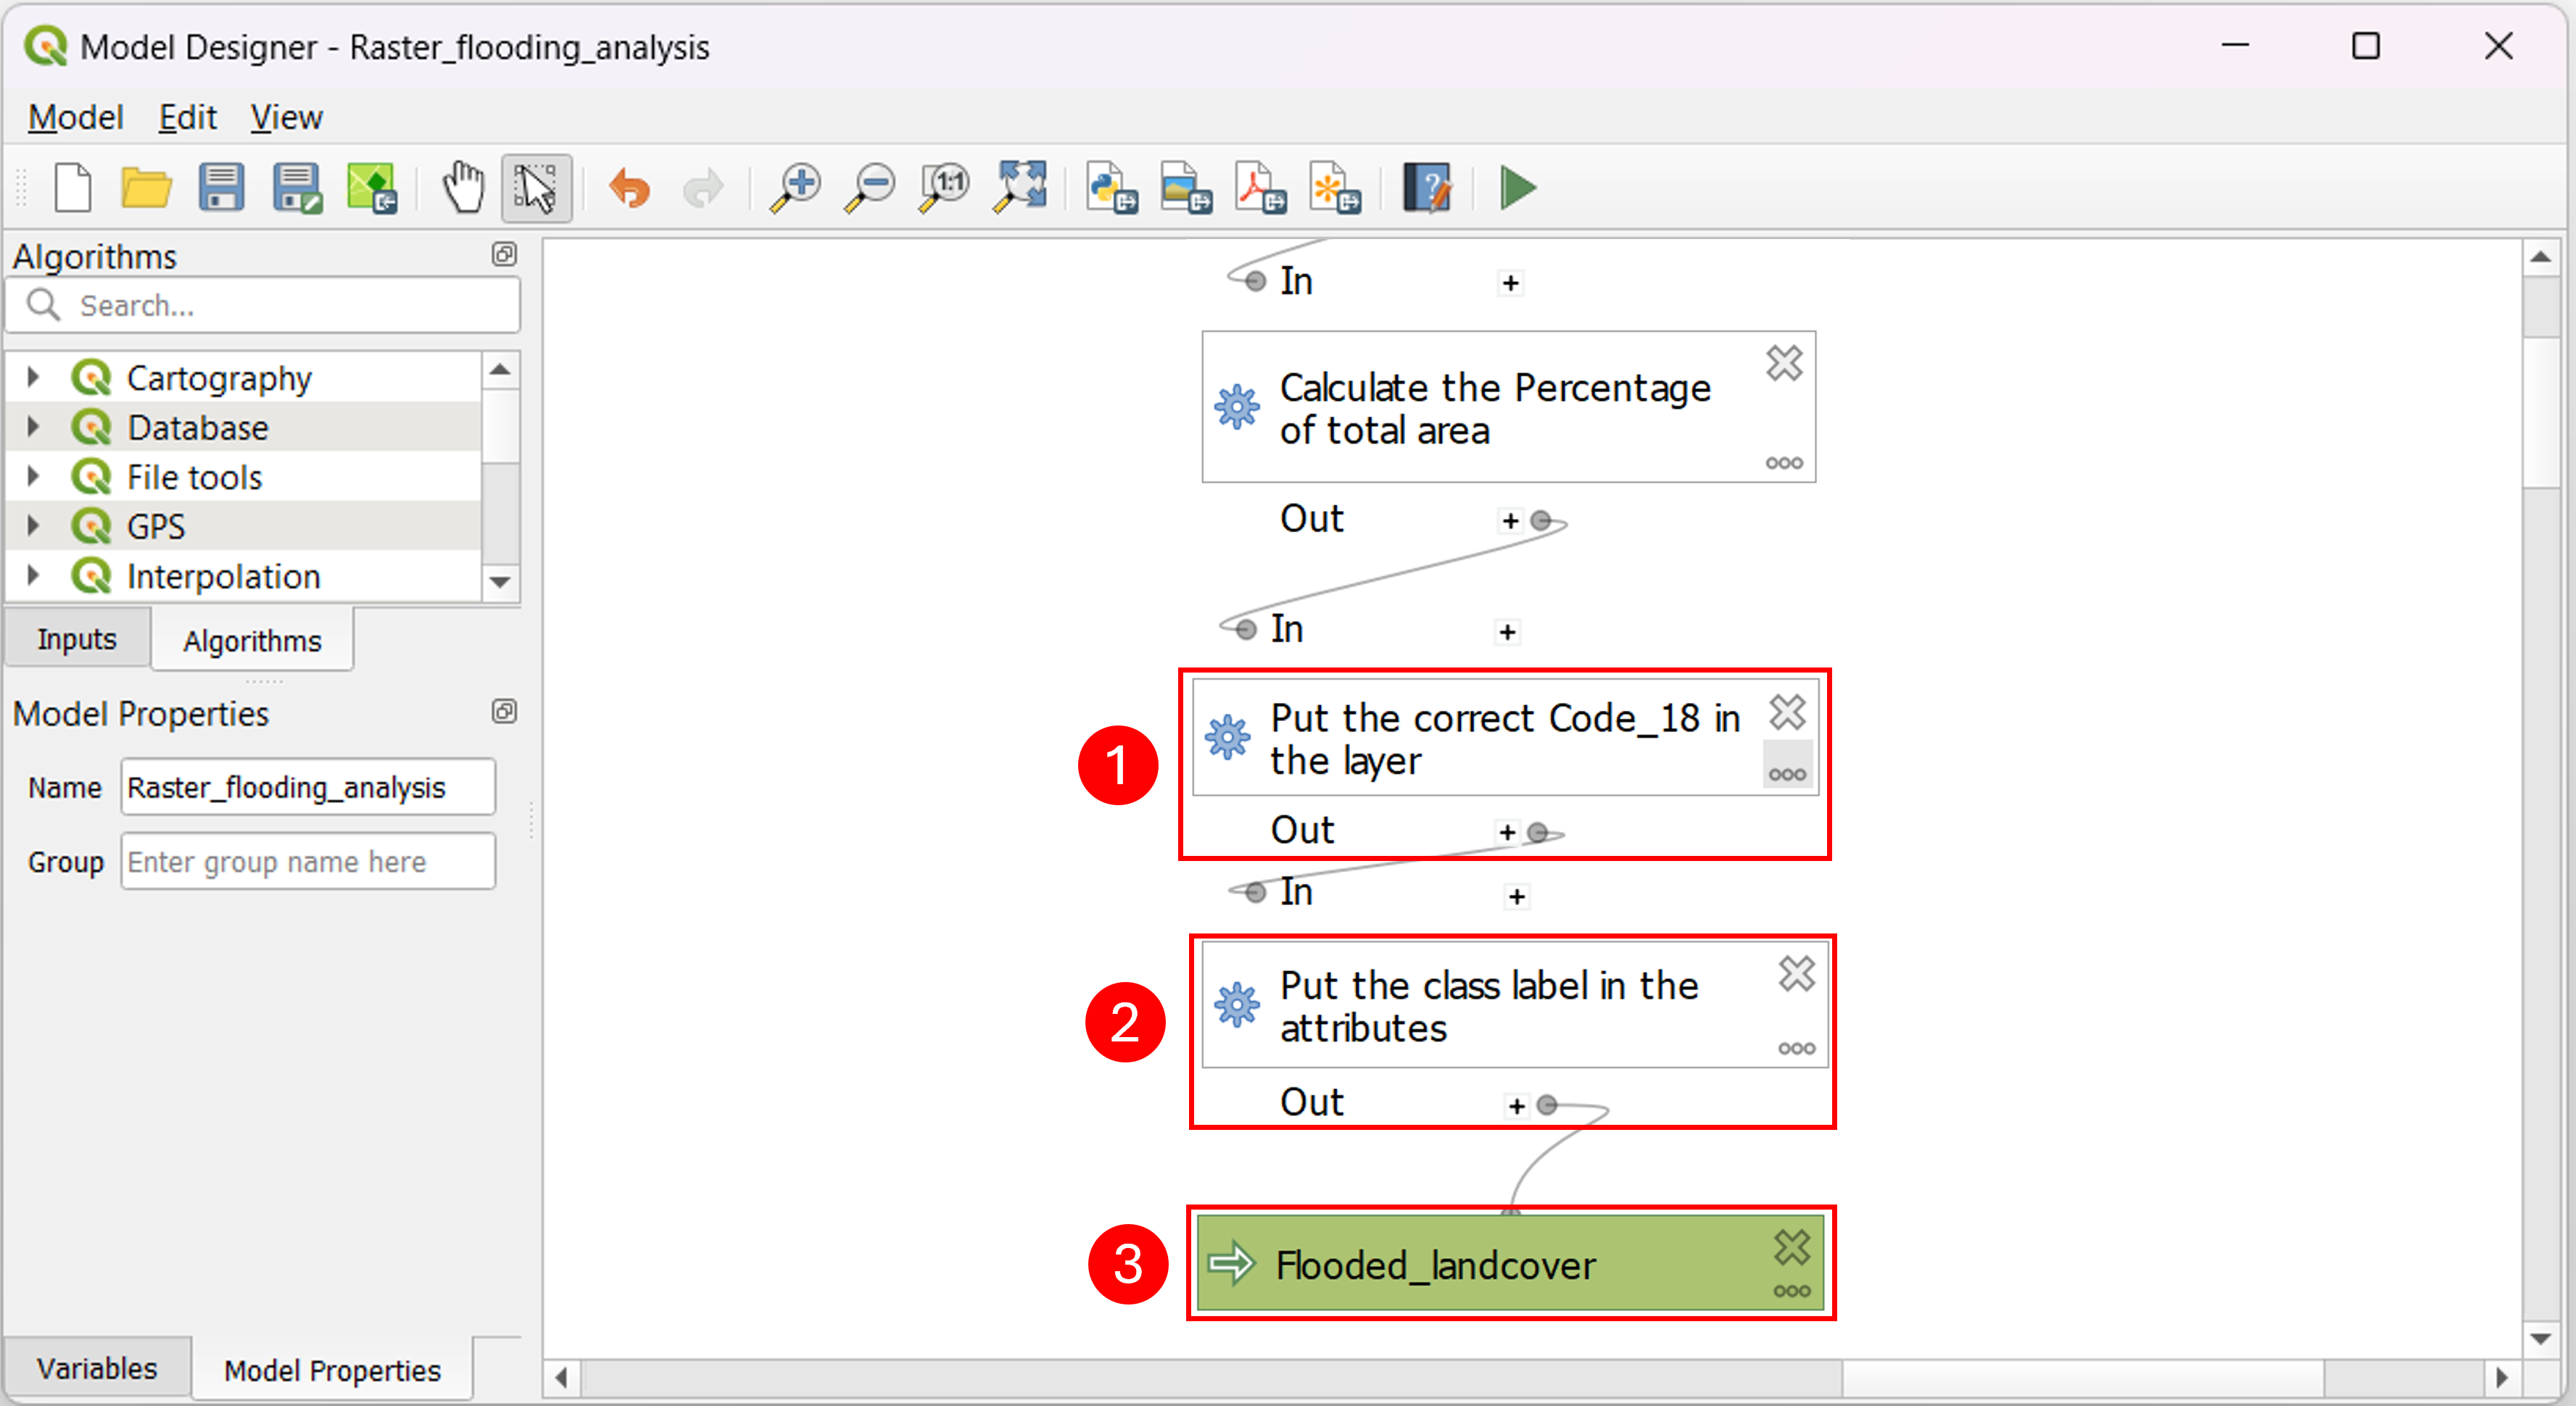Click algorithm list scroll down arrow

[500, 581]
